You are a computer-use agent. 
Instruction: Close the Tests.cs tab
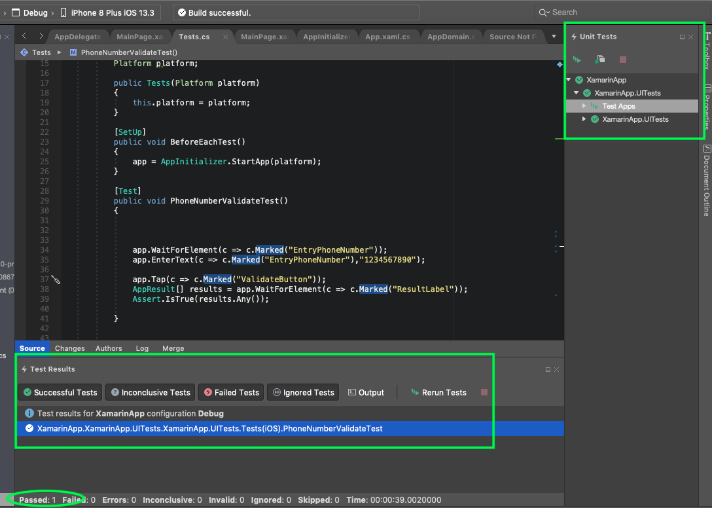226,37
